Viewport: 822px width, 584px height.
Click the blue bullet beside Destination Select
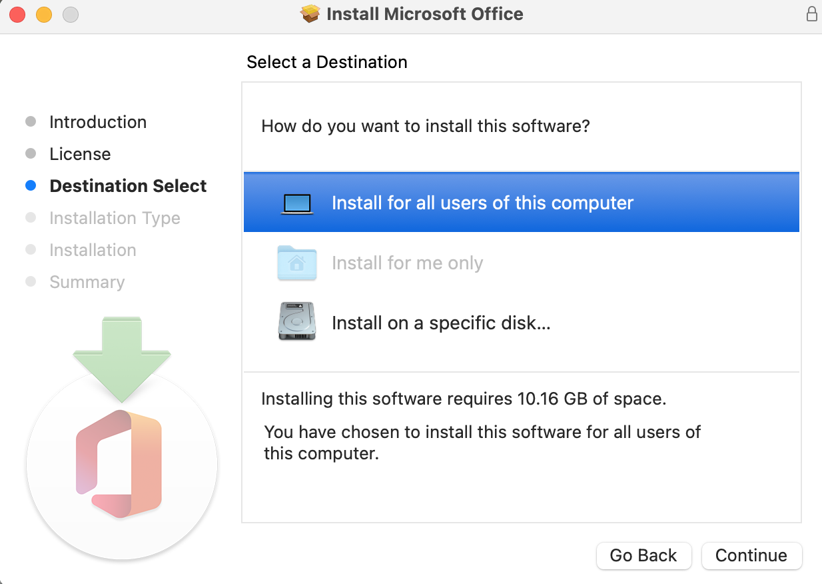point(31,186)
